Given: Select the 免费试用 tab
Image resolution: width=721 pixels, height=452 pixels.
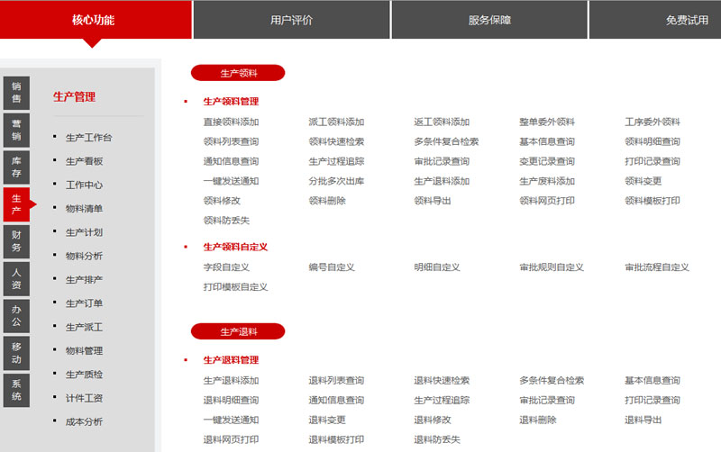Looking at the screenshot, I should click(x=687, y=20).
